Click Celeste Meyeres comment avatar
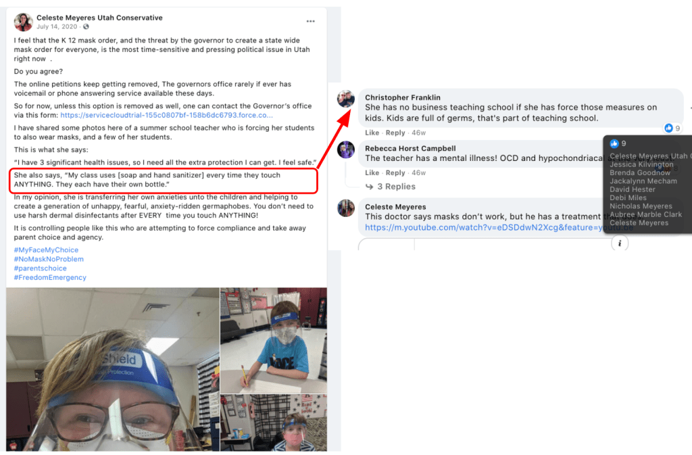 [345, 208]
